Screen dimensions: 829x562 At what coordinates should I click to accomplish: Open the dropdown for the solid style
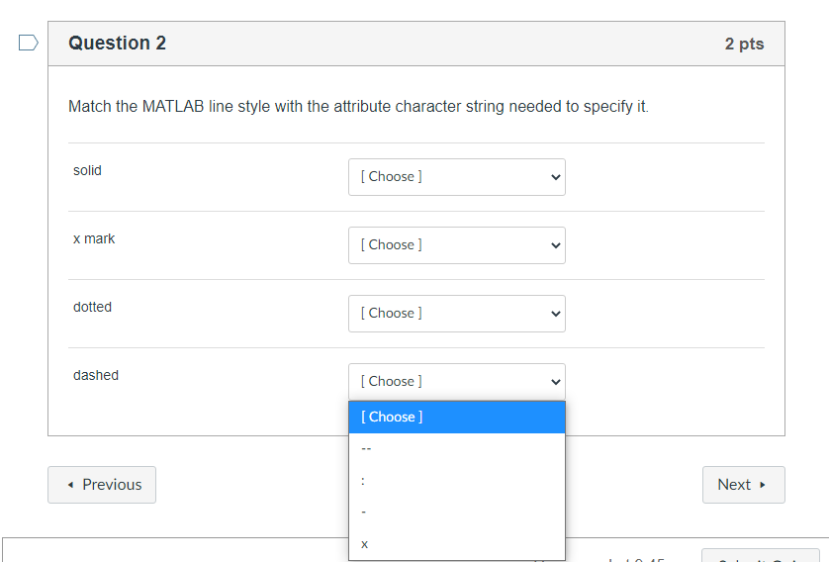point(456,177)
